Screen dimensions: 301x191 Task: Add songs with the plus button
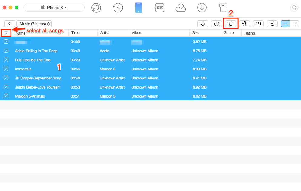click(x=217, y=24)
